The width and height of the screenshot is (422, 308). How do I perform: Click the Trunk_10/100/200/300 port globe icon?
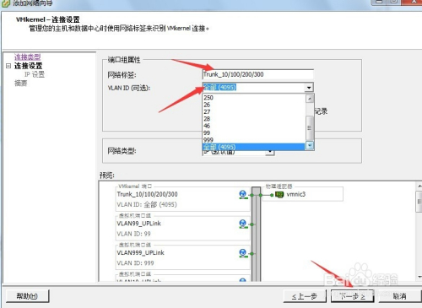coord(243,194)
